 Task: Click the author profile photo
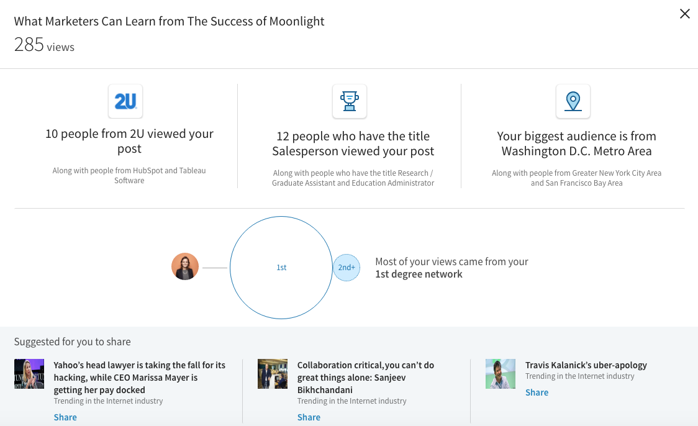click(185, 266)
